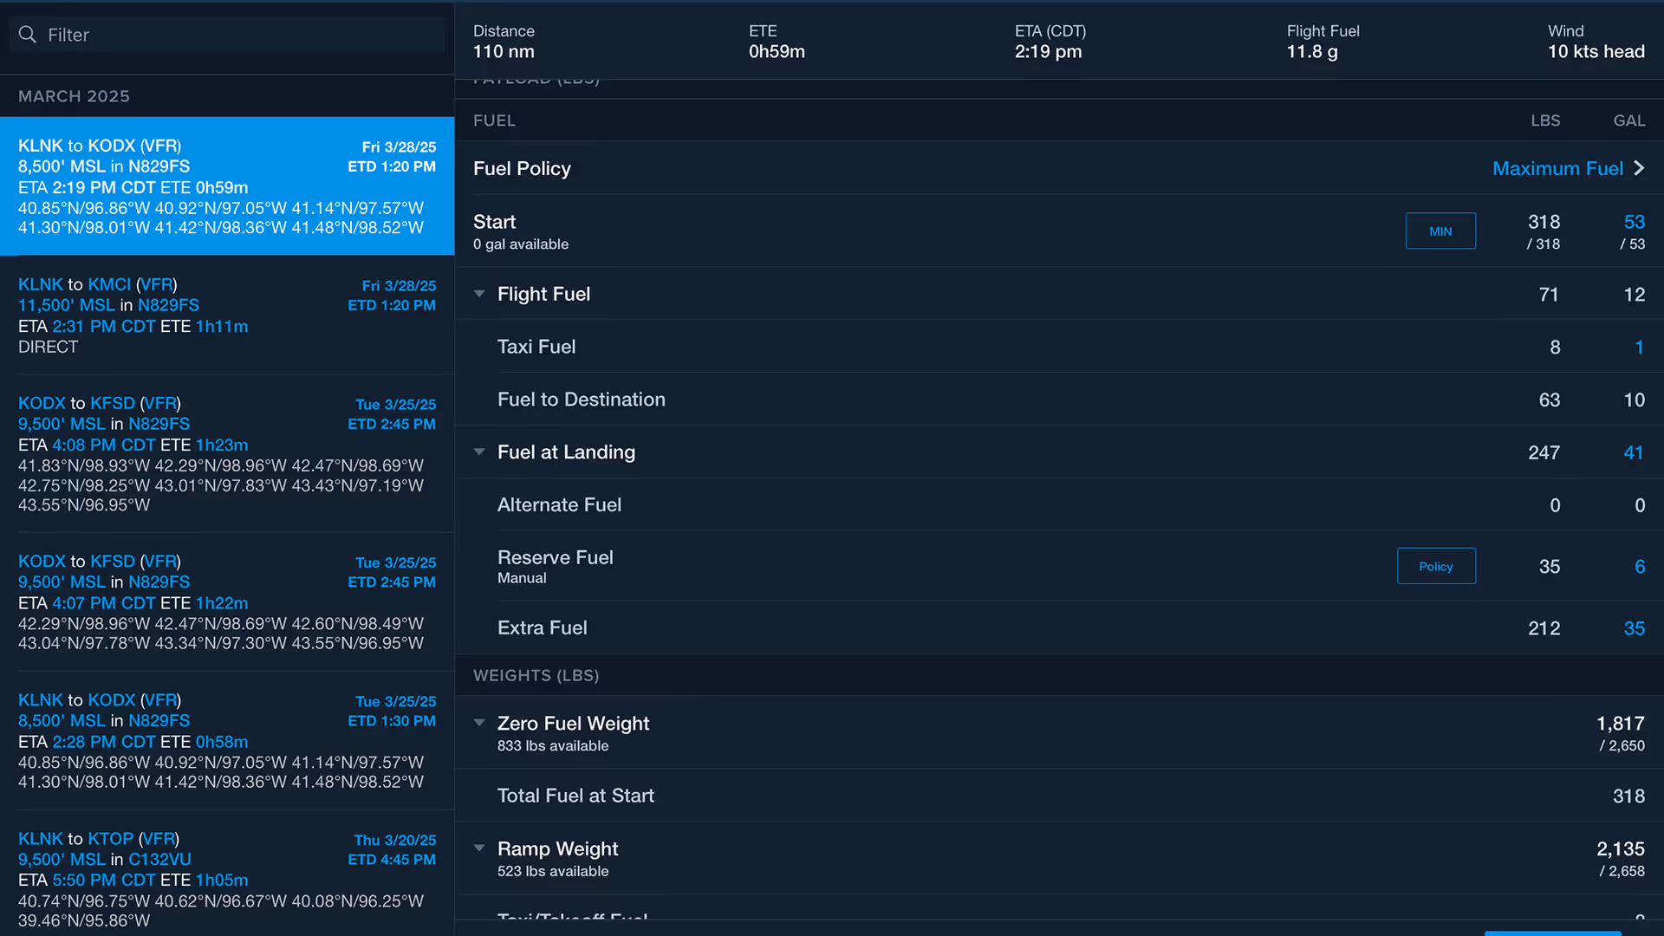The width and height of the screenshot is (1664, 936).
Task: Select KODX to KFSD flight ETE 1h23m
Action: (x=227, y=453)
